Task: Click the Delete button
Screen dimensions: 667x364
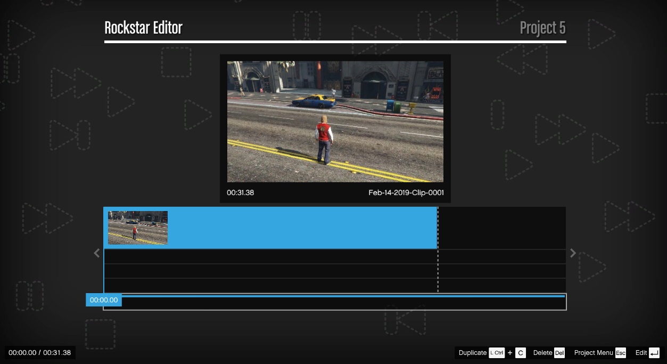Action: 542,353
